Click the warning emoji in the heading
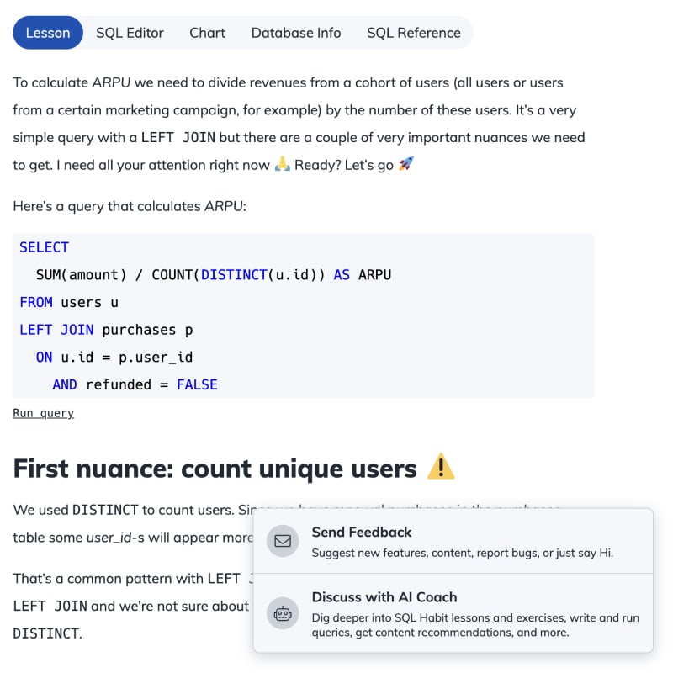The image size is (673, 673). coord(439,469)
